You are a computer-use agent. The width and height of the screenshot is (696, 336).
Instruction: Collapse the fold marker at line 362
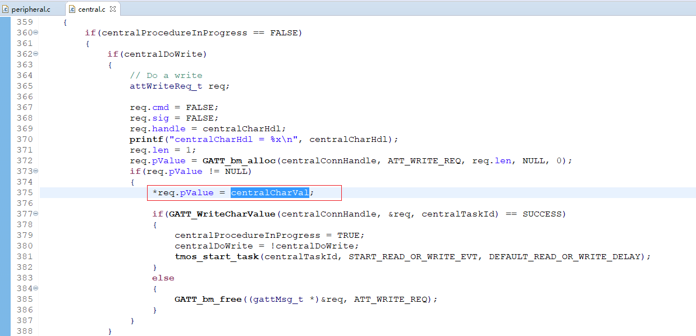[36, 54]
